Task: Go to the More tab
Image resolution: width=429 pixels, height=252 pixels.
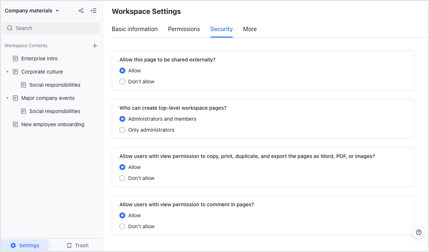Action: coord(250,29)
